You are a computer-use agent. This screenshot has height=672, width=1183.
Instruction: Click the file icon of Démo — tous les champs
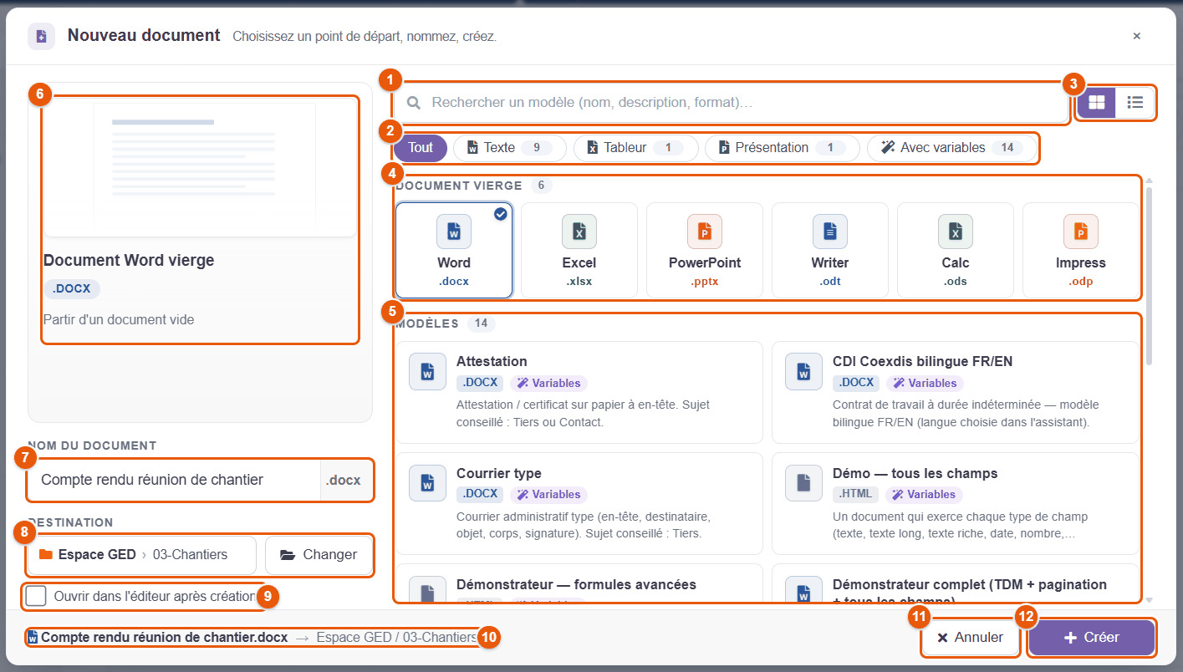[x=803, y=482]
